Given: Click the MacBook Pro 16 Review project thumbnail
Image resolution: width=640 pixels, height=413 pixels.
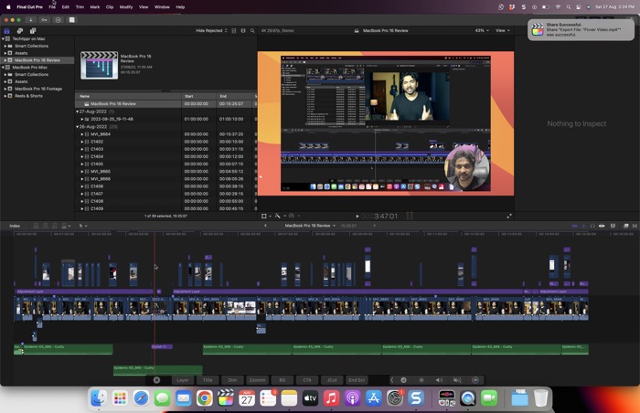Looking at the screenshot, I should [99, 65].
